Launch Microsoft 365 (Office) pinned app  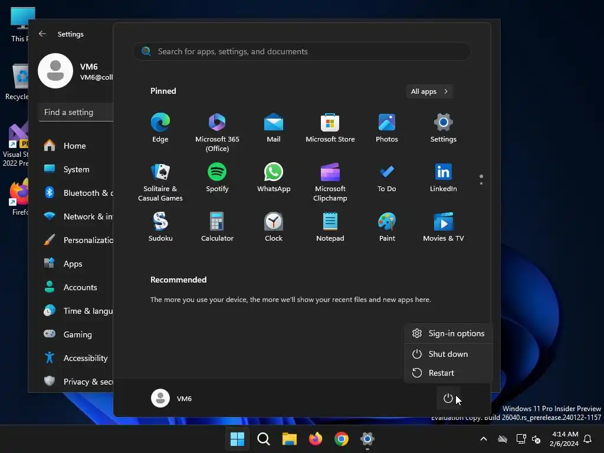point(217,132)
